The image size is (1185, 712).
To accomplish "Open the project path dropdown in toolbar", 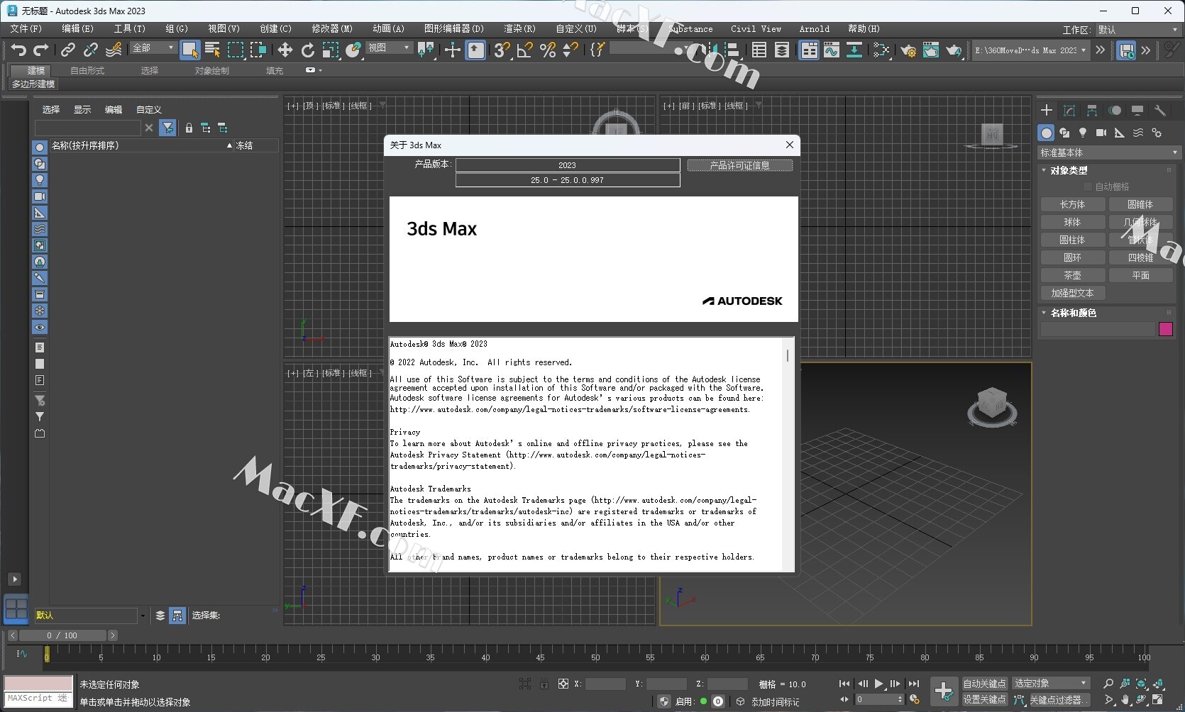I will (1030, 50).
